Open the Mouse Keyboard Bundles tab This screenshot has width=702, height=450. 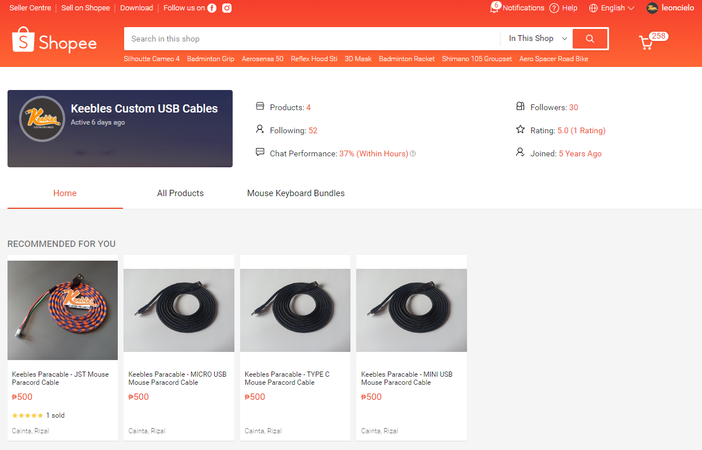296,193
